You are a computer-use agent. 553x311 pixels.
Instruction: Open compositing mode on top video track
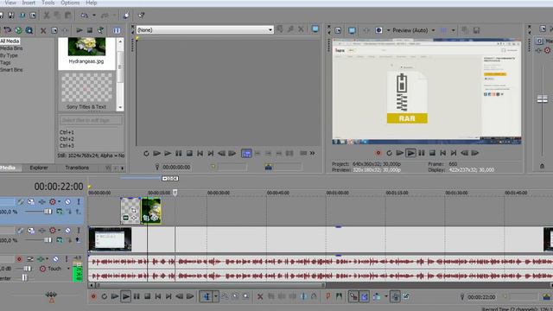(60, 212)
